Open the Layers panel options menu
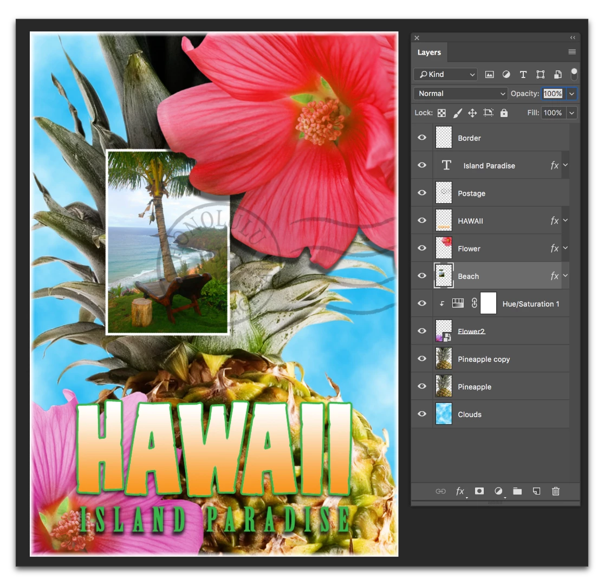Image resolution: width=604 pixels, height=585 pixels. point(572,51)
